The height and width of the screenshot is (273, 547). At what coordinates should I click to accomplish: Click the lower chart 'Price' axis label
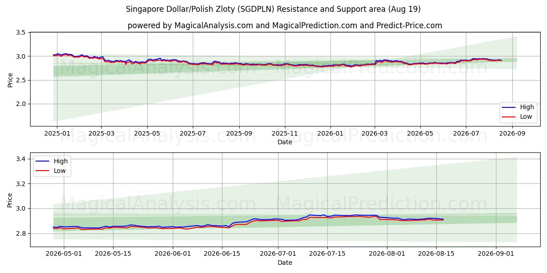coord(10,200)
